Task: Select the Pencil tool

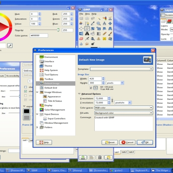Action: coord(104,34)
